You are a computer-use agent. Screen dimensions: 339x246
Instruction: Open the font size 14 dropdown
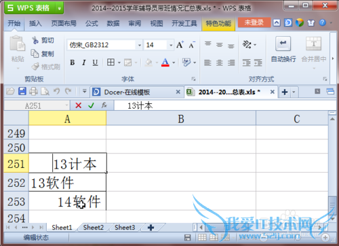(x=171, y=45)
